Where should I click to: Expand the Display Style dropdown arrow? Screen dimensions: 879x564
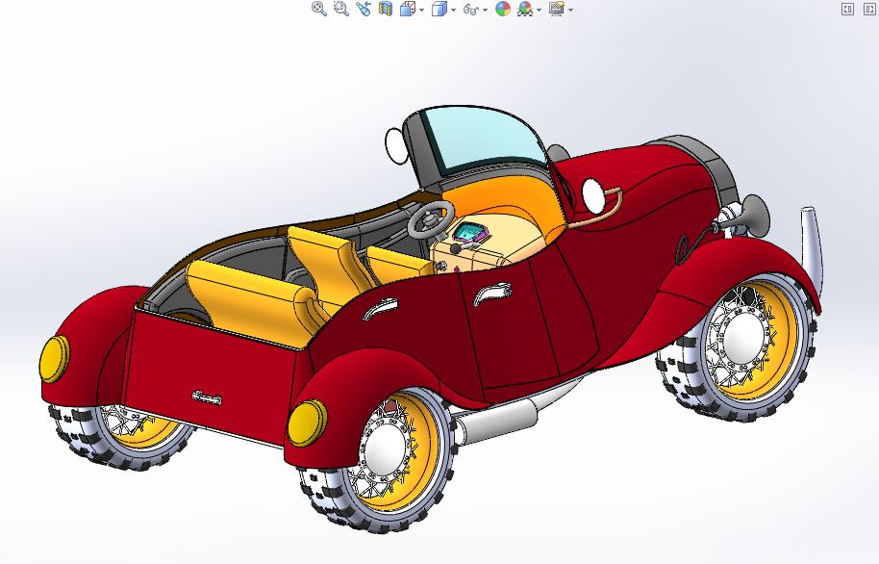pyautogui.click(x=453, y=10)
